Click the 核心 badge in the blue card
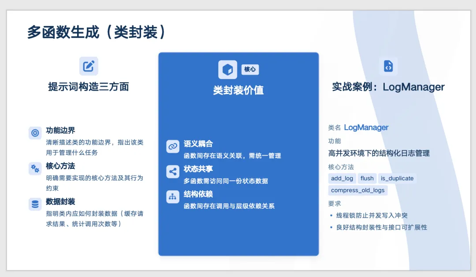The height and width of the screenshot is (277, 476). click(250, 69)
